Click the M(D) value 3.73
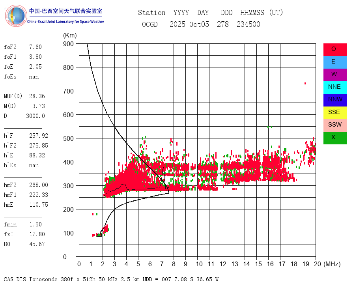 (39, 106)
